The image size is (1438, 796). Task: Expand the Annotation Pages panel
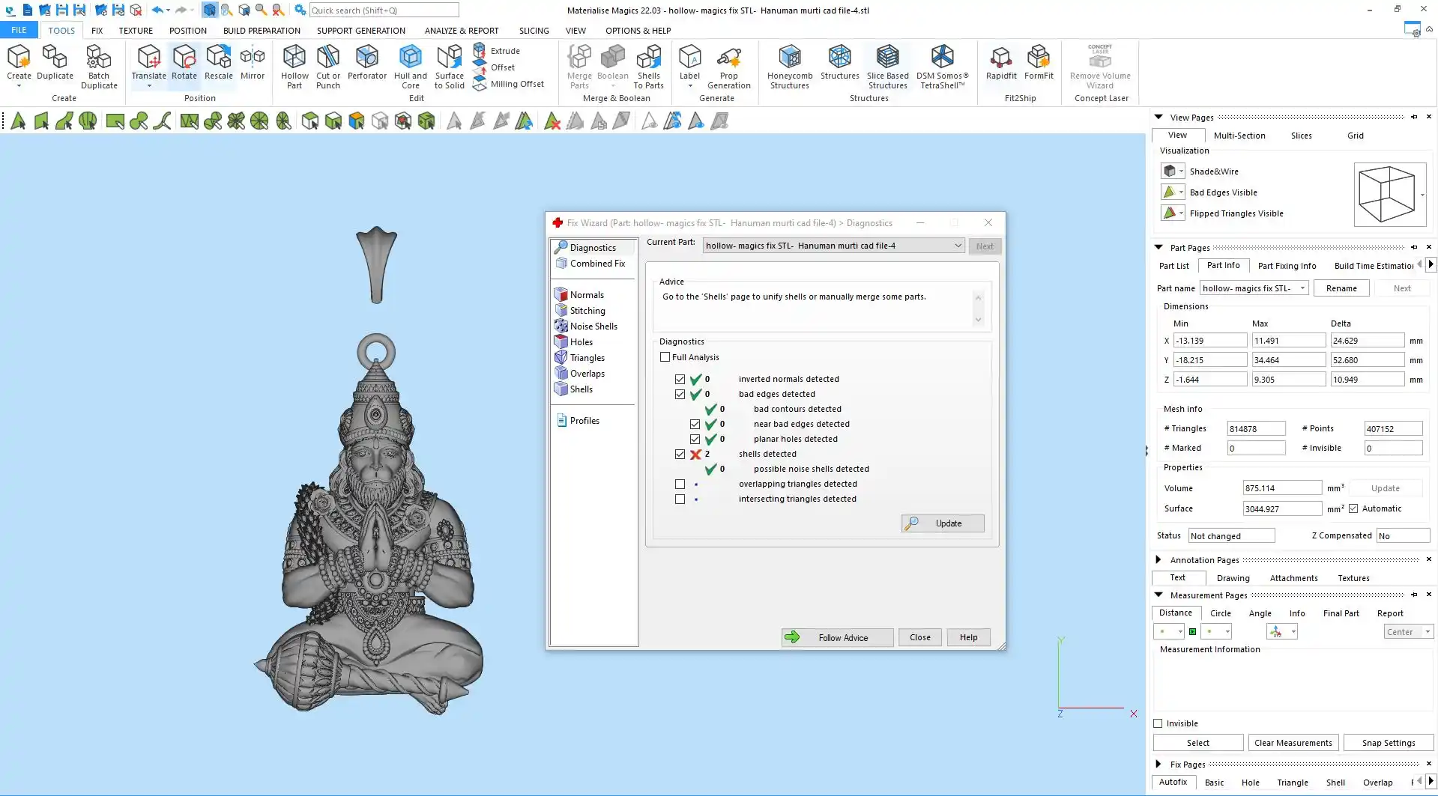coord(1158,560)
